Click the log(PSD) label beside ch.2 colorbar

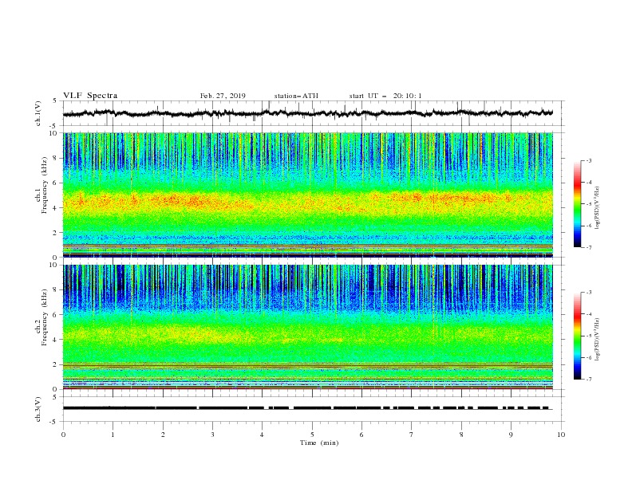tap(598, 339)
